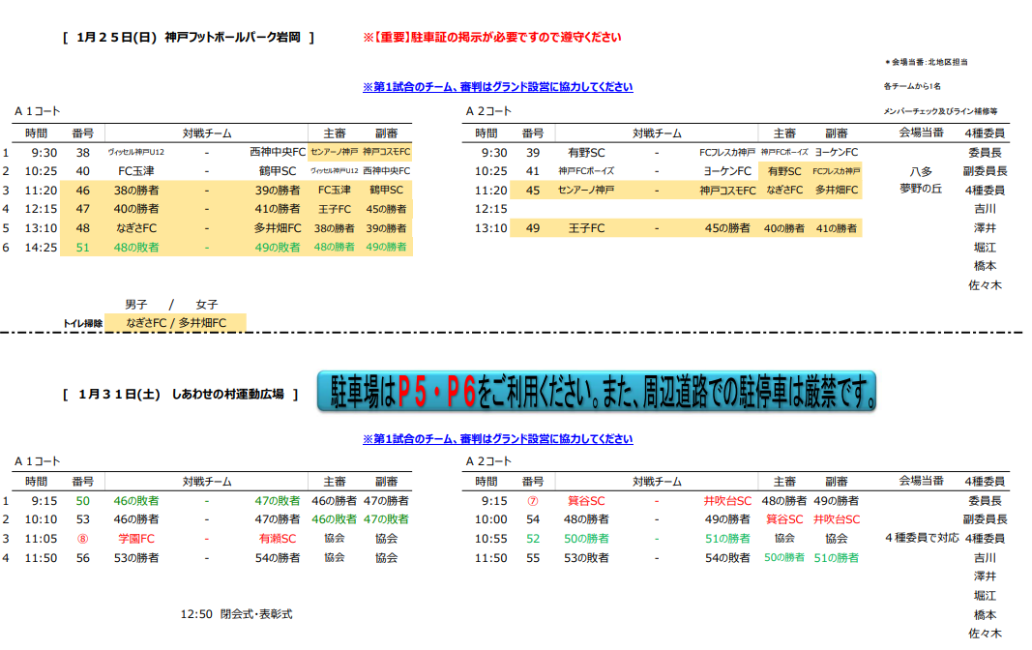
Task: Select match number 49 in A2 court
Action: tap(533, 228)
